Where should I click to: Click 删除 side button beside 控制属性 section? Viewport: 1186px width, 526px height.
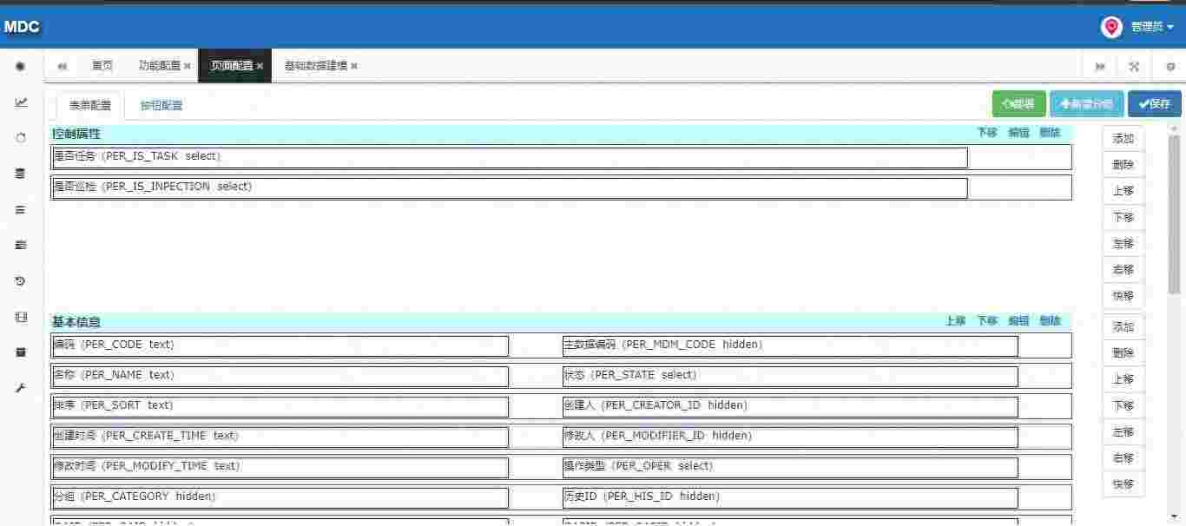(1123, 165)
